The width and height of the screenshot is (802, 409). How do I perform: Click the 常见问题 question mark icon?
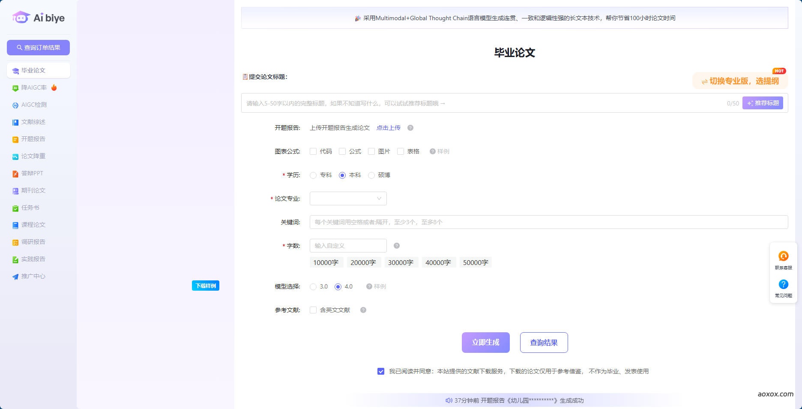pos(783,284)
